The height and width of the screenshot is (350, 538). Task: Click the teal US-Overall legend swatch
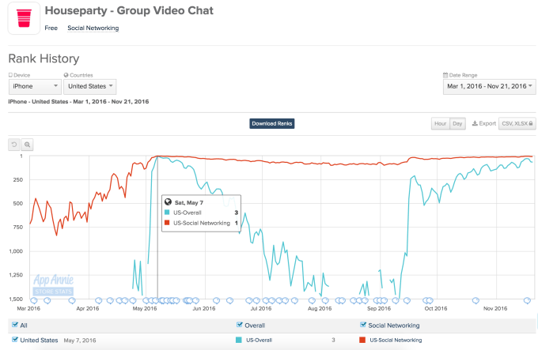(241, 340)
